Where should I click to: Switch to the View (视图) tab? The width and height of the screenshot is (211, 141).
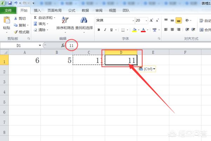point(113,10)
